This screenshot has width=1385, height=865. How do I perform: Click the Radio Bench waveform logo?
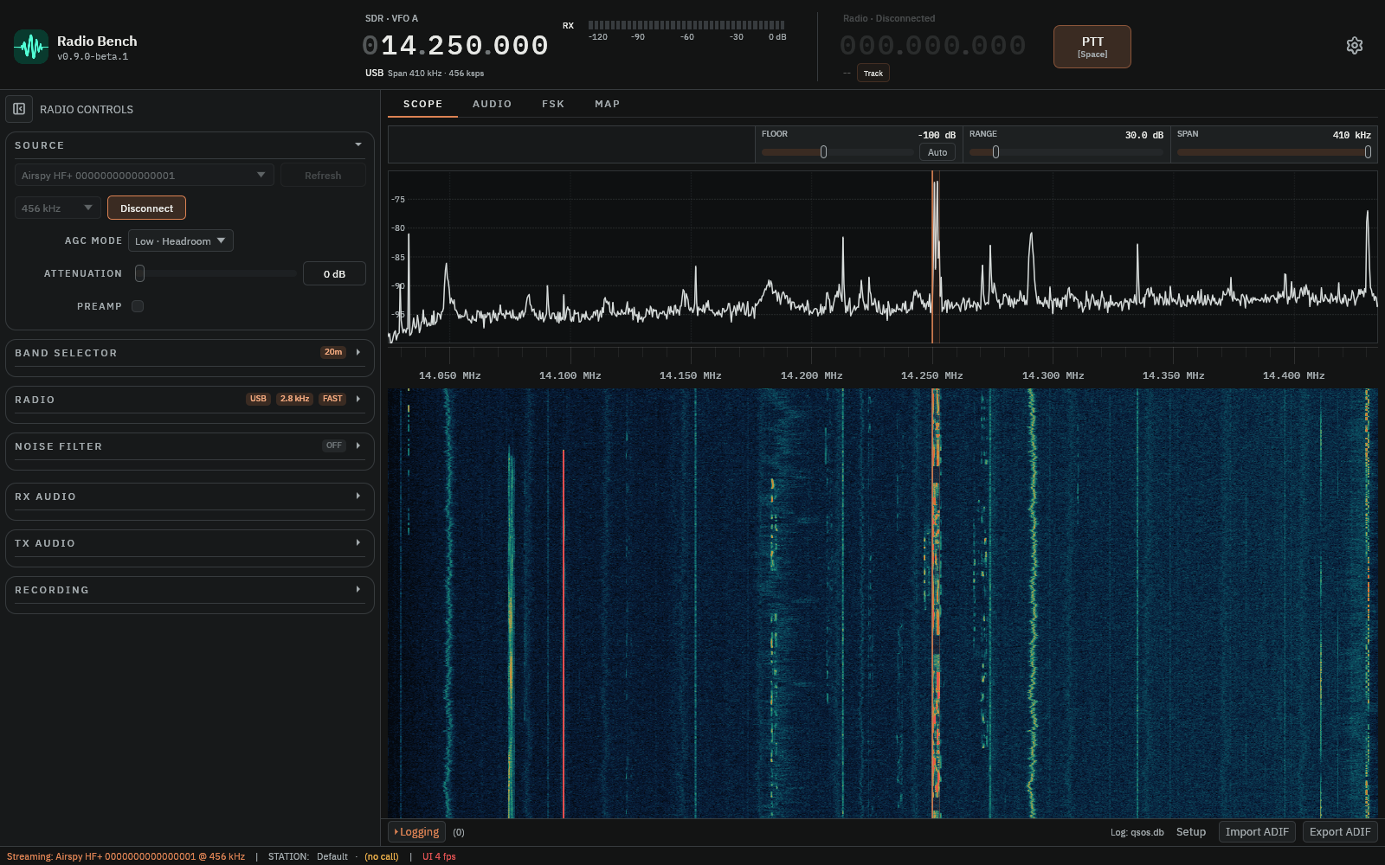click(31, 47)
